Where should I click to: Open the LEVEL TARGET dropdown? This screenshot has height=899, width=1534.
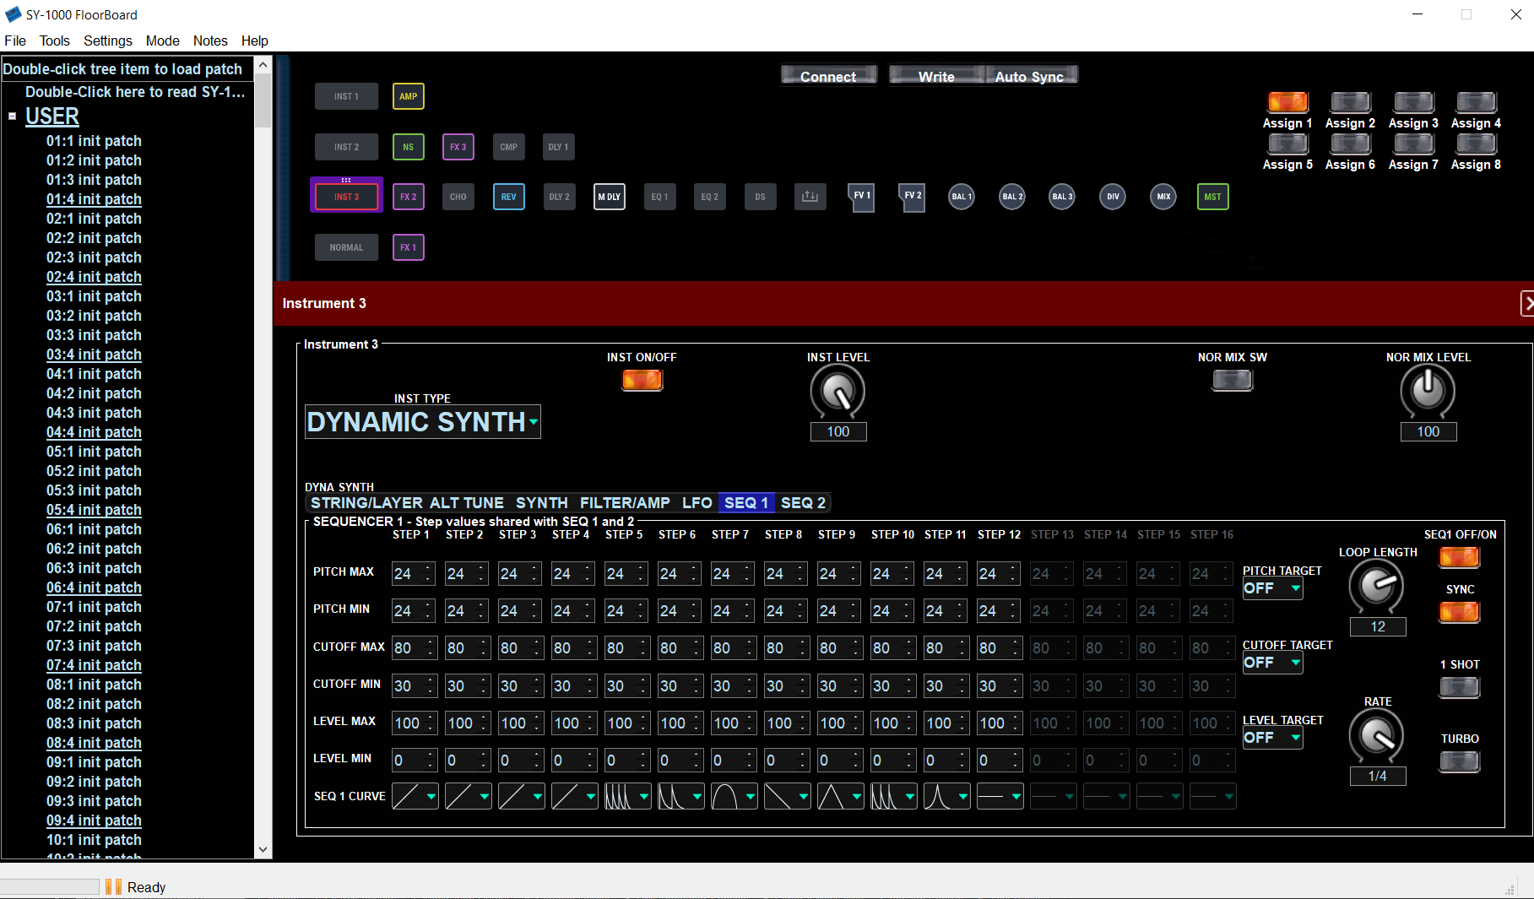pyautogui.click(x=1272, y=737)
